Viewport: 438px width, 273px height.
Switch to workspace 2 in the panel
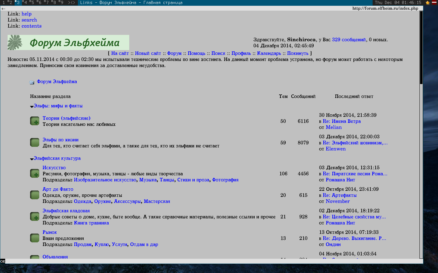click(x=10, y=2)
